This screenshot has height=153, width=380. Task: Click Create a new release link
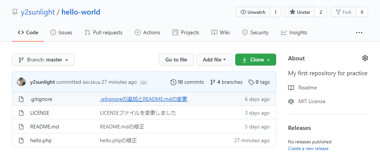(308, 149)
